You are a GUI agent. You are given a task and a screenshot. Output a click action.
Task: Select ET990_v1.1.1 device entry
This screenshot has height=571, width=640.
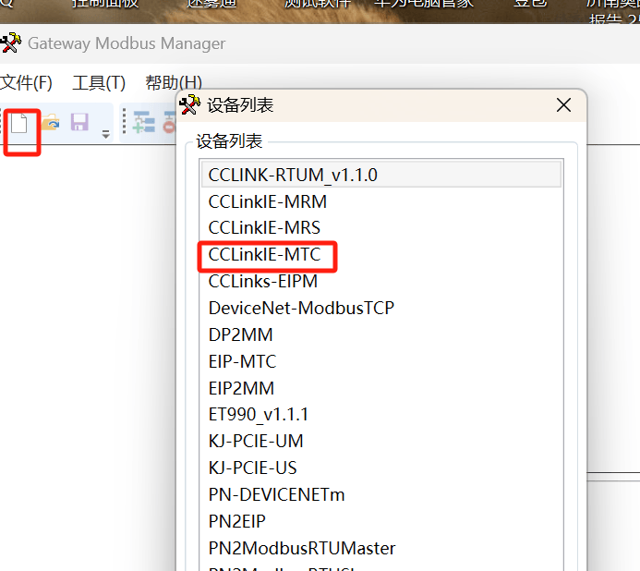pos(381,415)
